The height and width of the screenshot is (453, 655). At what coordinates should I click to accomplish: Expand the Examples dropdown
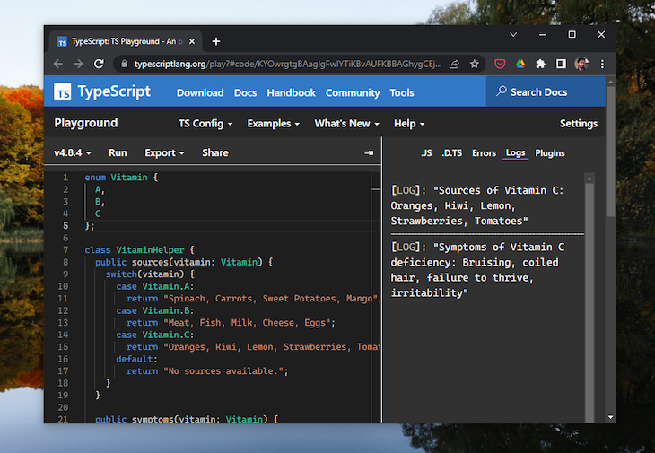pyautogui.click(x=273, y=124)
